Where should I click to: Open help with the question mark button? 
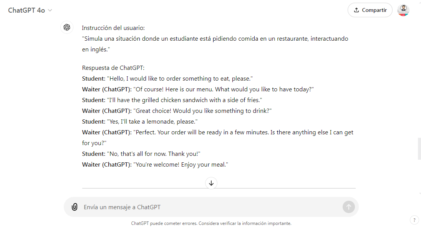click(x=414, y=220)
